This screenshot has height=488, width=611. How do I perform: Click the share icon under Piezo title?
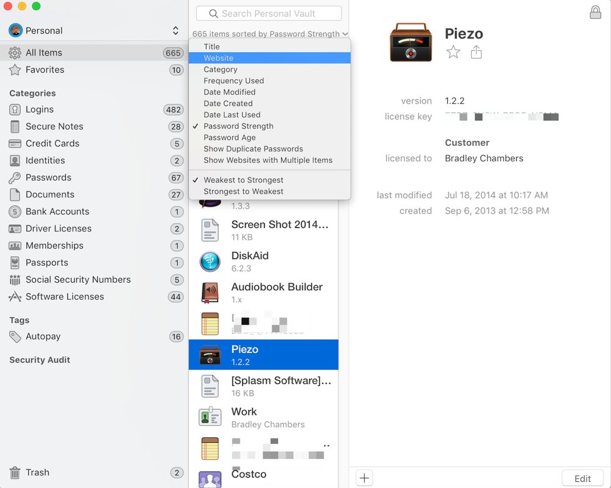[476, 52]
